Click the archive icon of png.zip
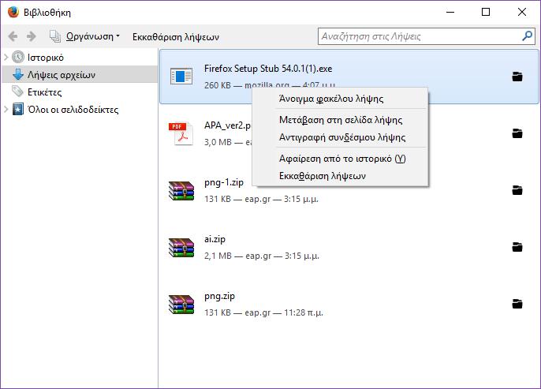The image size is (541, 389). click(181, 305)
